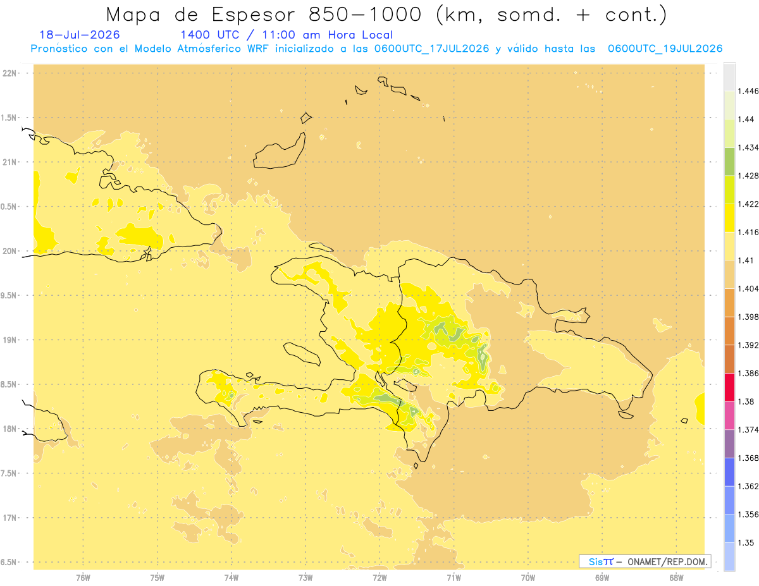
Task: Click the '19N' latitude label
Action: point(9,340)
